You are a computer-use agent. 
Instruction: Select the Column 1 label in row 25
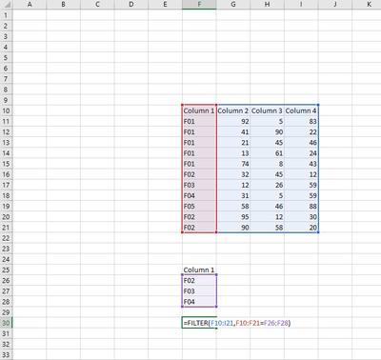coord(199,270)
